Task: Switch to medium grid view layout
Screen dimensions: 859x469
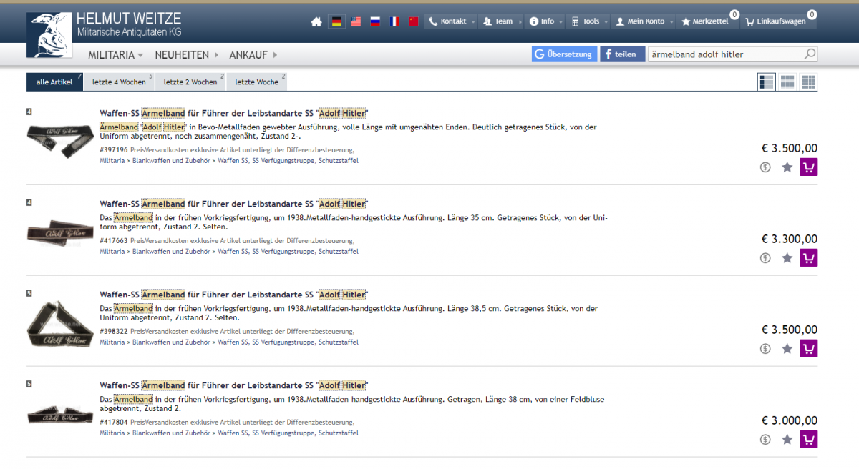Action: click(x=787, y=82)
